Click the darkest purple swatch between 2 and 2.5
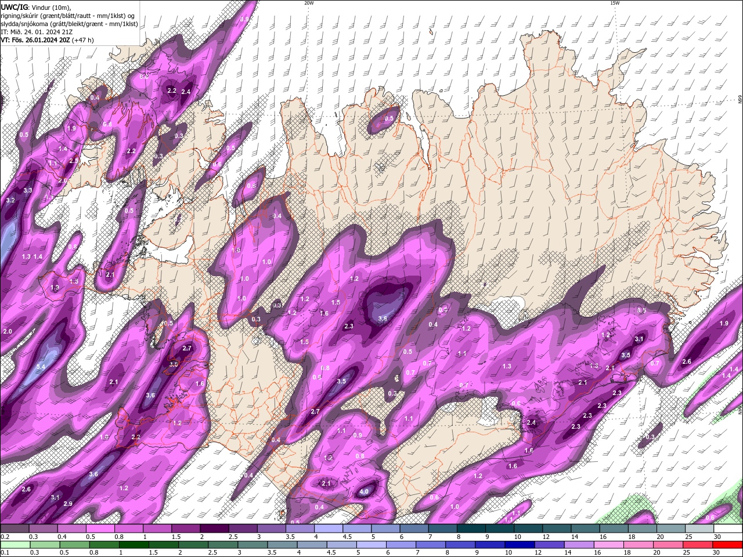 pyautogui.click(x=214, y=529)
